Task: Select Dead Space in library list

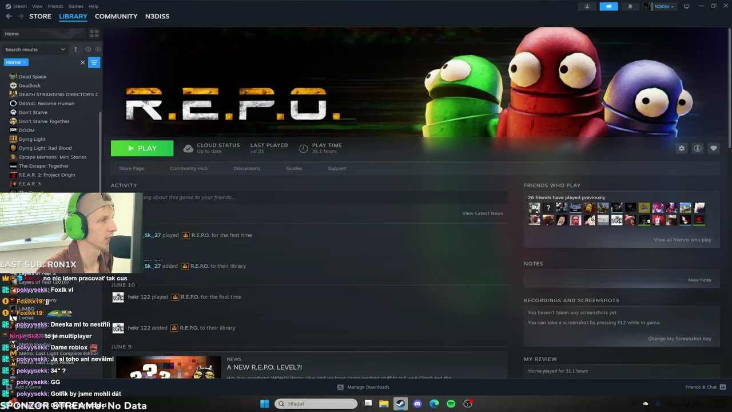Action: pyautogui.click(x=33, y=77)
